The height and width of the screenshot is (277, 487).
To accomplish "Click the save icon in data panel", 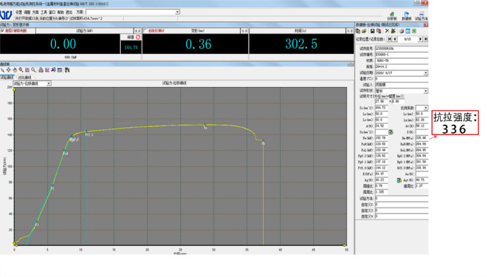I will point(372,31).
